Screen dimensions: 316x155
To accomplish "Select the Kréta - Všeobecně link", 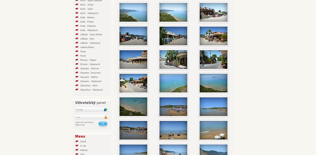I will pos(89,30).
